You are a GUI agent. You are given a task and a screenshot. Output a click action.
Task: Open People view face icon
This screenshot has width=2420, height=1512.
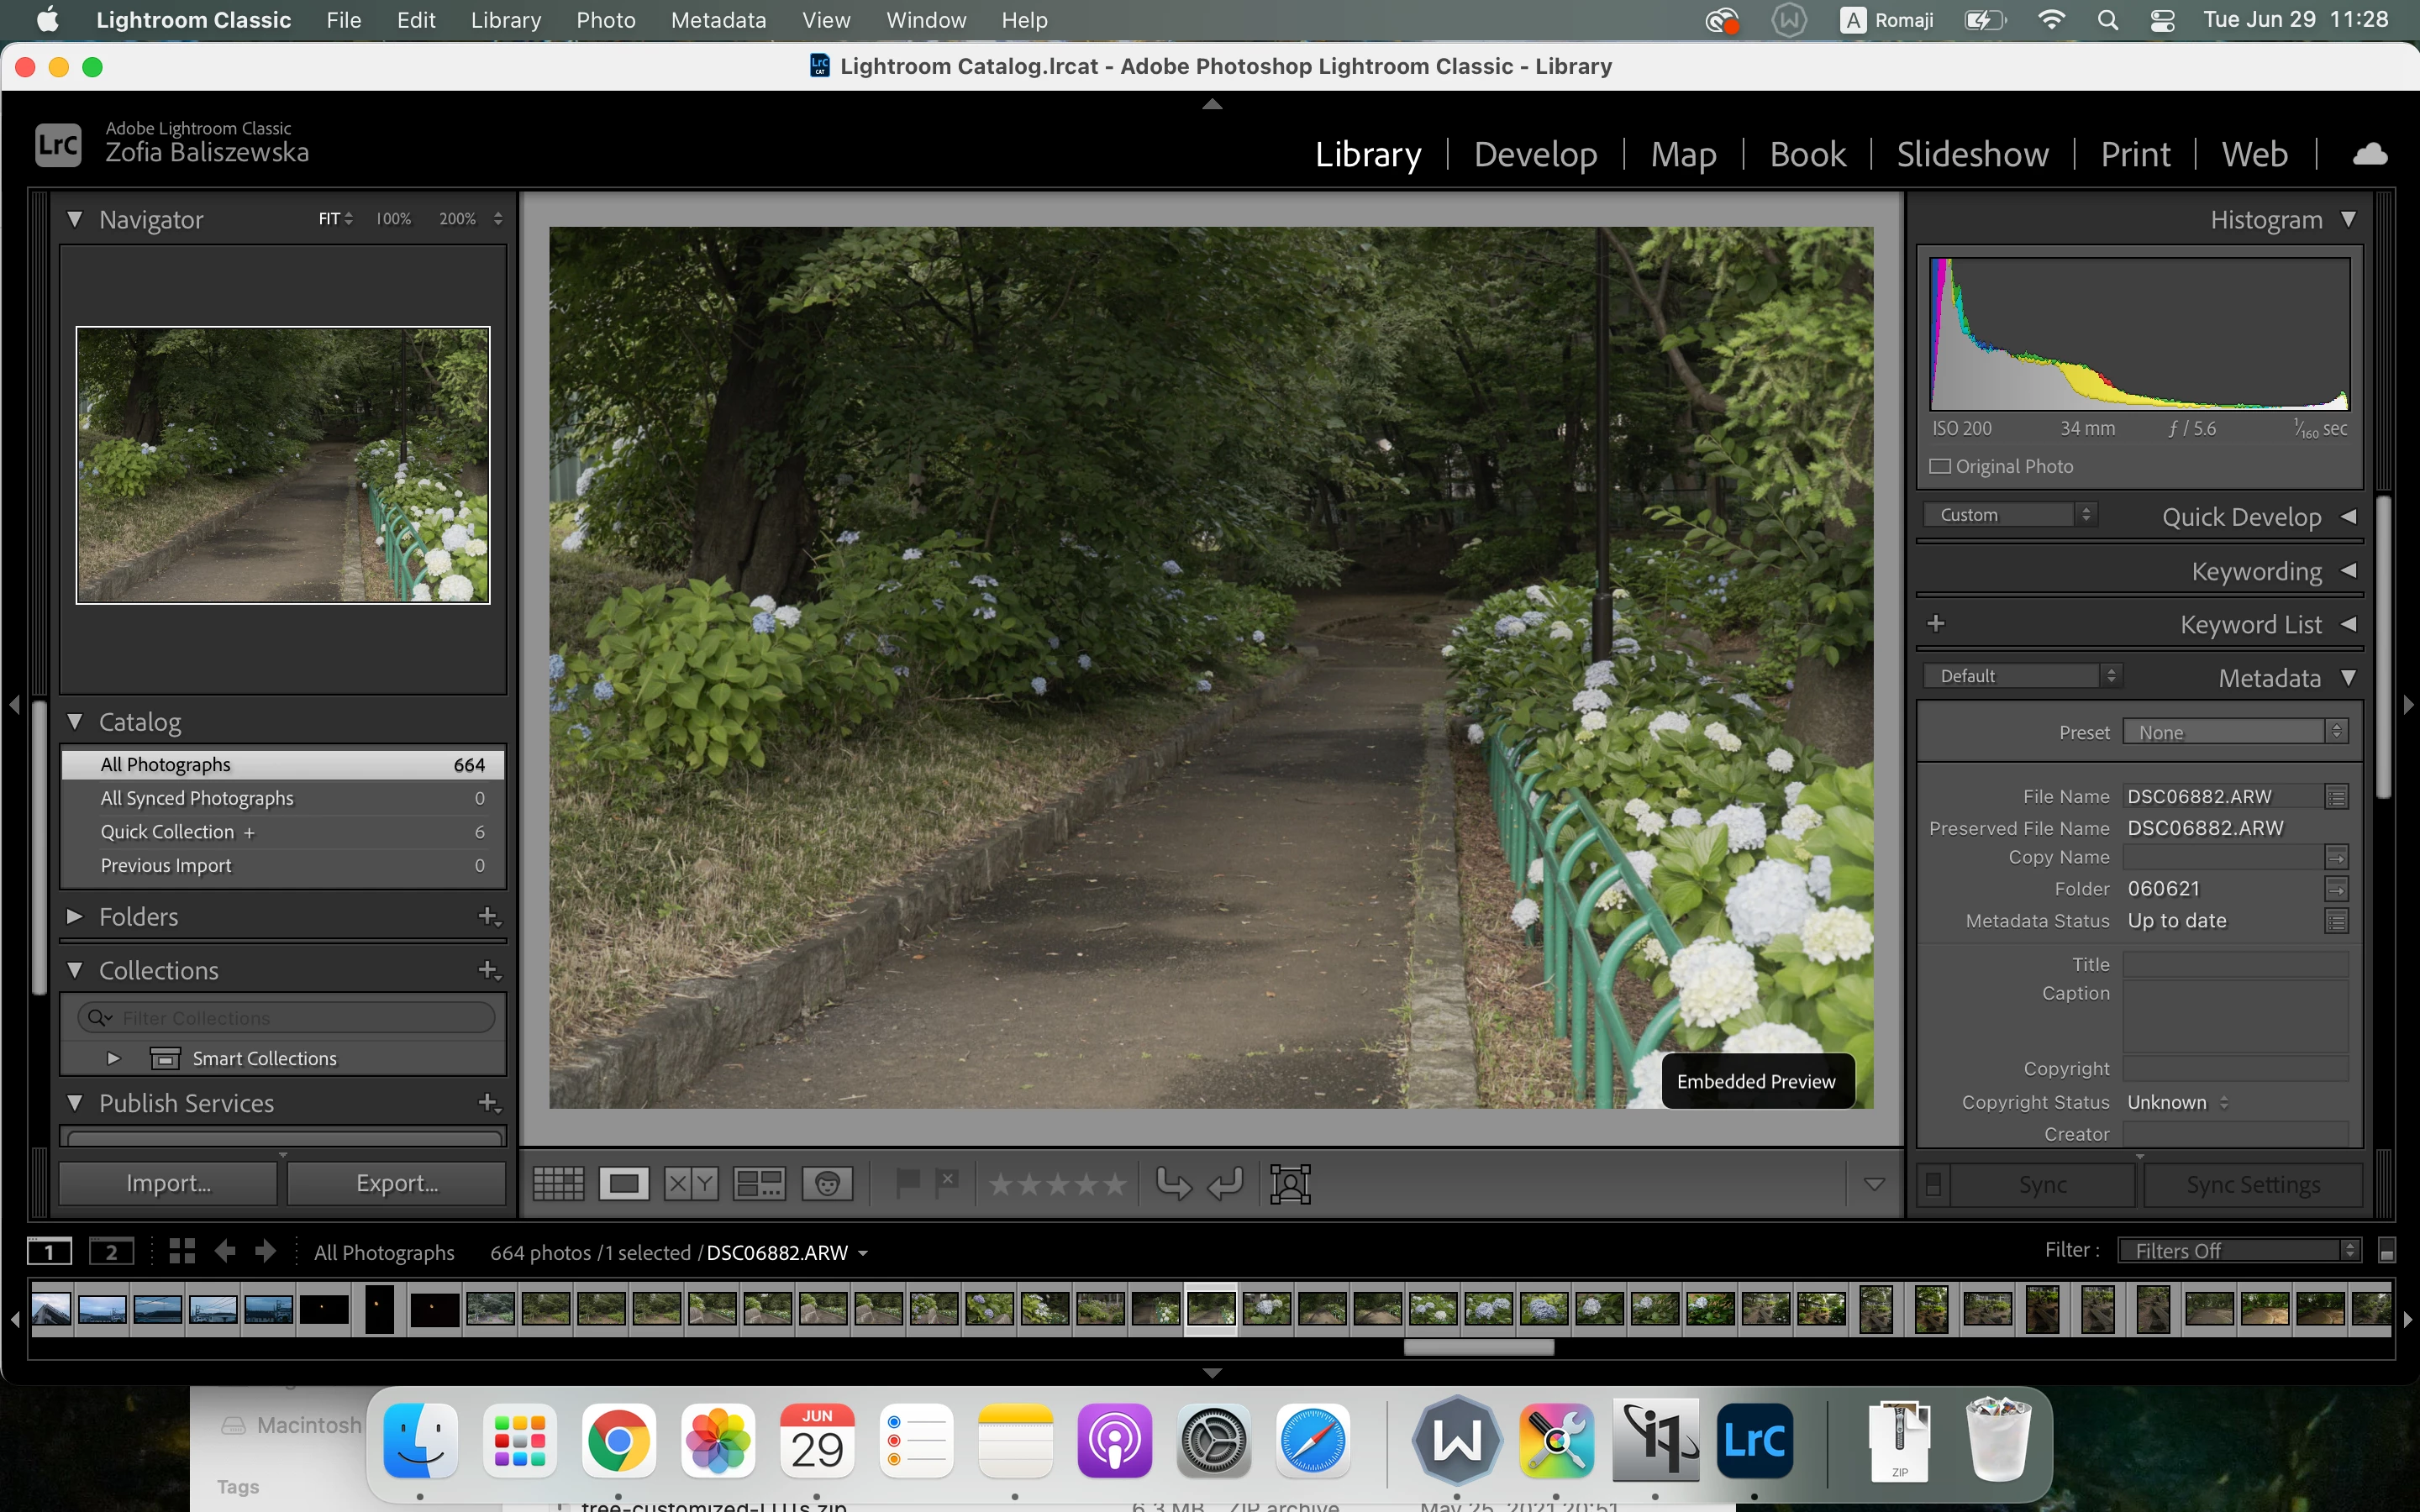(827, 1184)
